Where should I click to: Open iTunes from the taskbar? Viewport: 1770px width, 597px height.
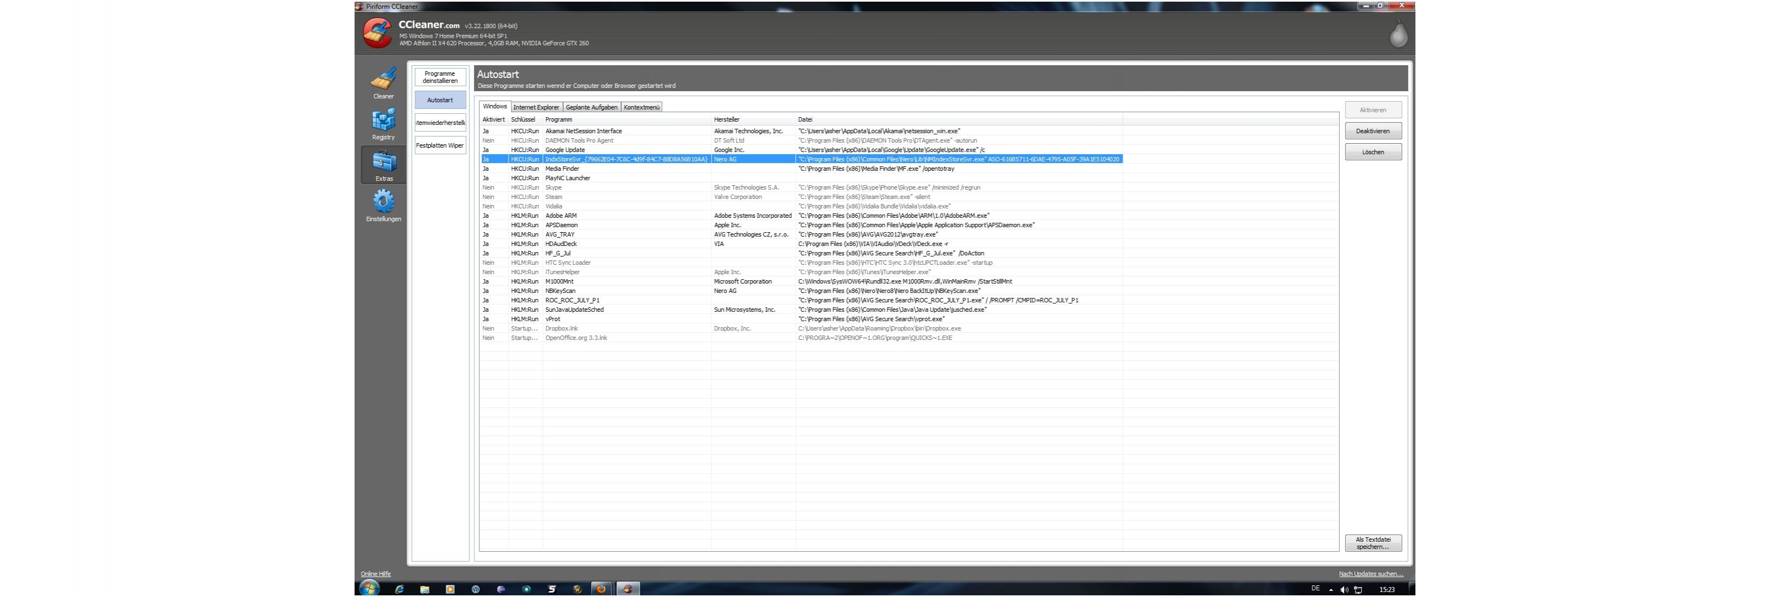click(x=476, y=589)
